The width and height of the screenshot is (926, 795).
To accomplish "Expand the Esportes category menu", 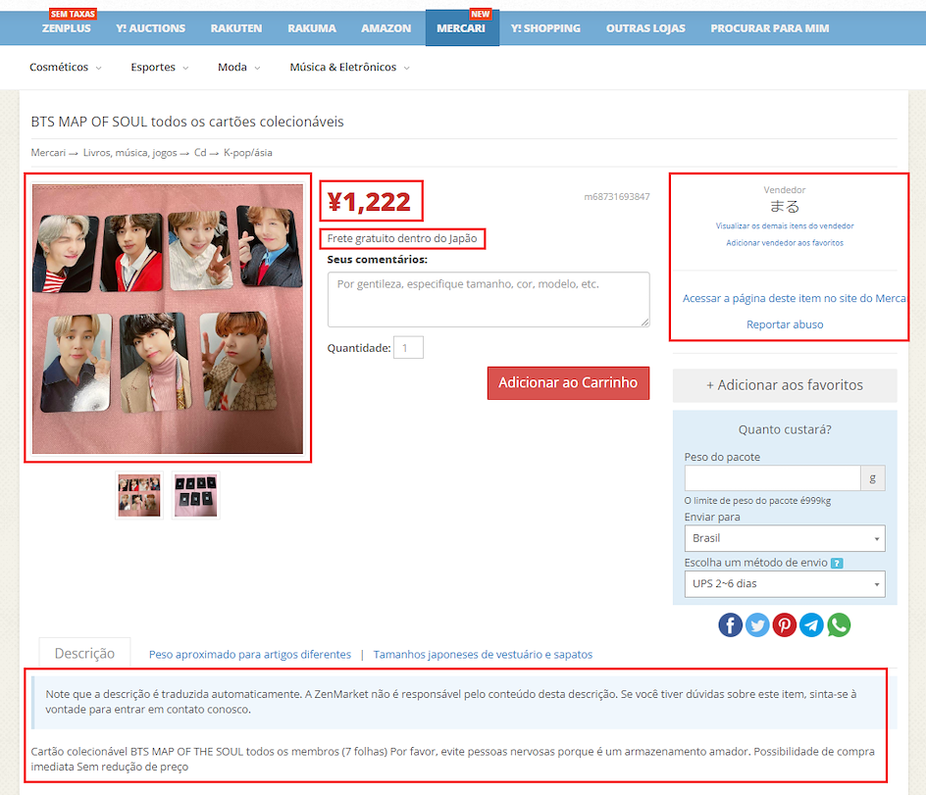I will coord(160,68).
